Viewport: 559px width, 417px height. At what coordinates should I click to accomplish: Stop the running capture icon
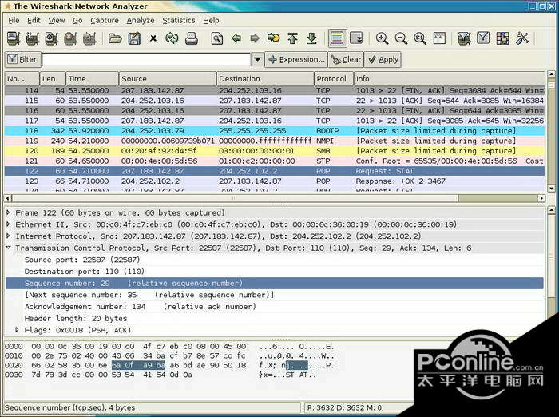pyautogui.click(x=70, y=38)
